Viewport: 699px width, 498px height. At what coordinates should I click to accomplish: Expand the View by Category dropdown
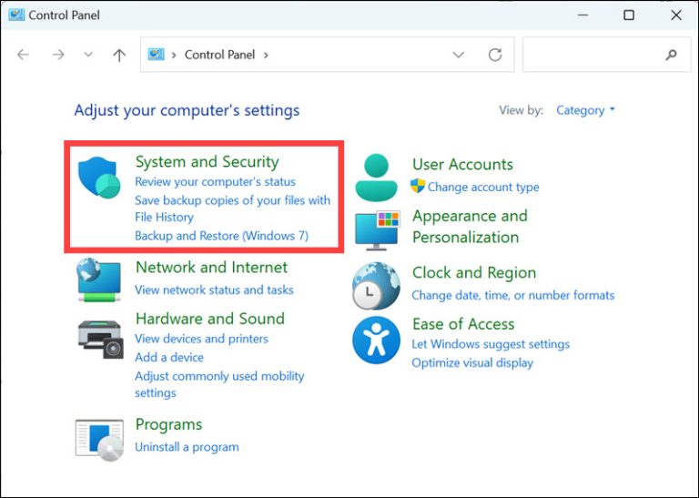tap(585, 110)
